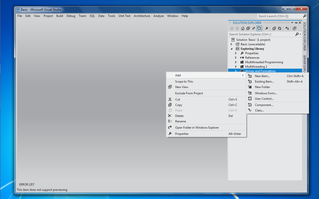Open the Build menu
This screenshot has width=319, height=199.
pyautogui.click(x=60, y=16)
